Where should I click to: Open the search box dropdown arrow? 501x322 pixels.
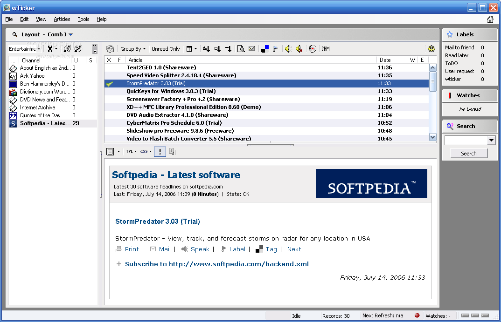(x=491, y=140)
